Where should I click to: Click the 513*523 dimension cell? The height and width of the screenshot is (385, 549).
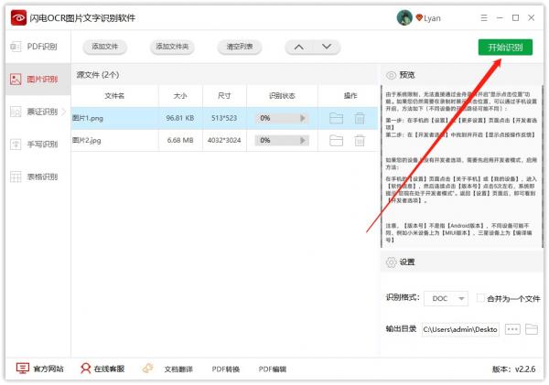pos(224,118)
